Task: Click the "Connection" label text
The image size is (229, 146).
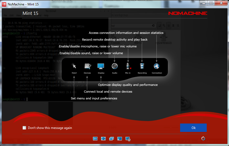Action: click(x=157, y=73)
